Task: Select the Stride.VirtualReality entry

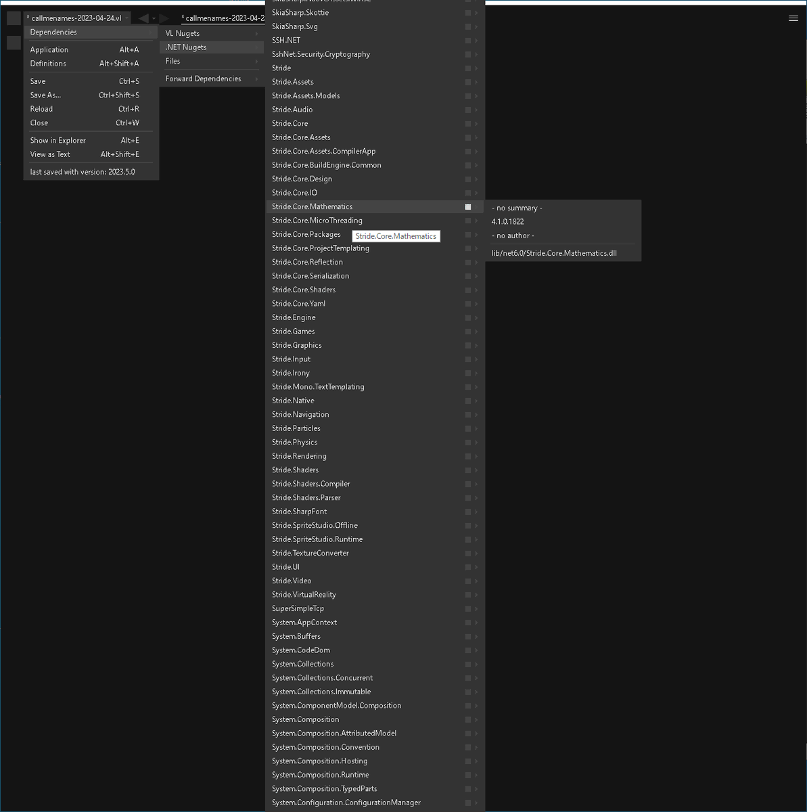Action: pos(375,595)
